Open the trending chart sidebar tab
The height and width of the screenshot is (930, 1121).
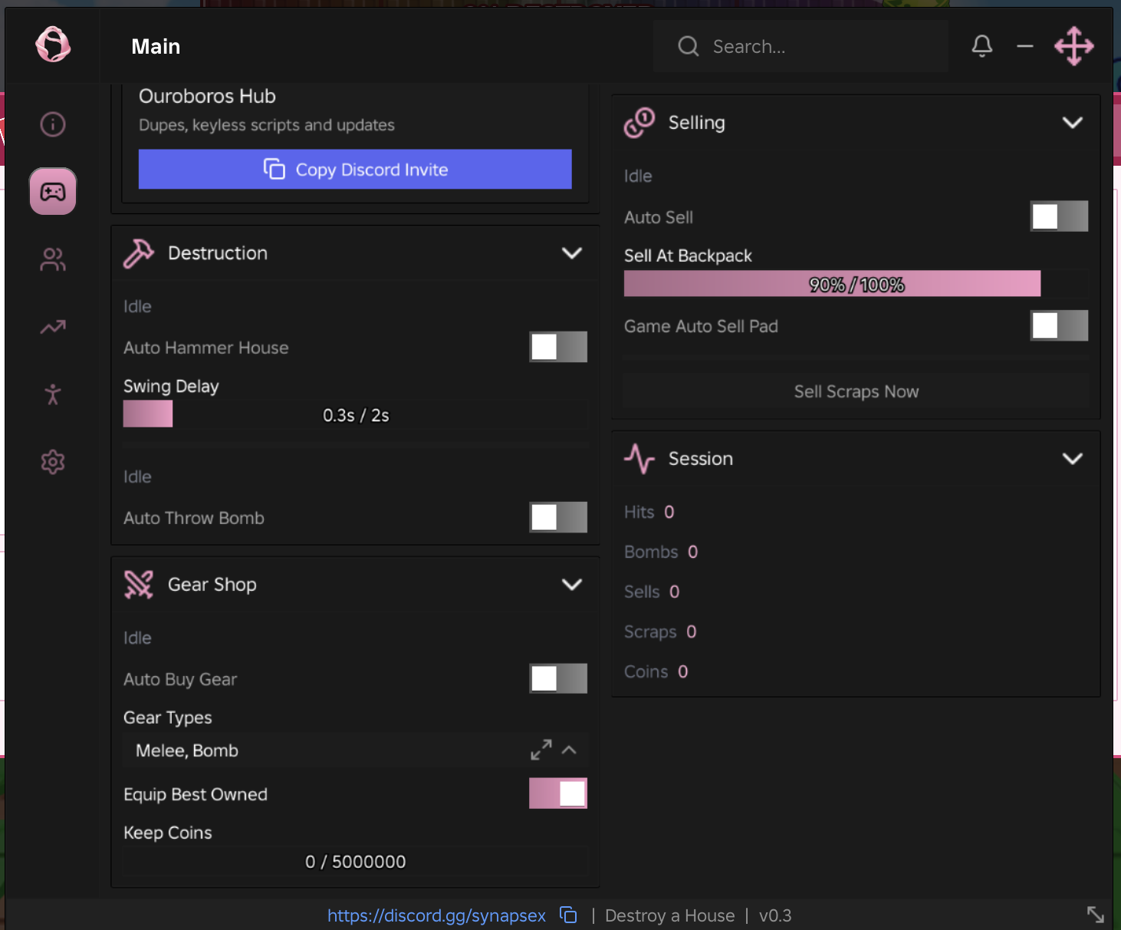point(53,328)
